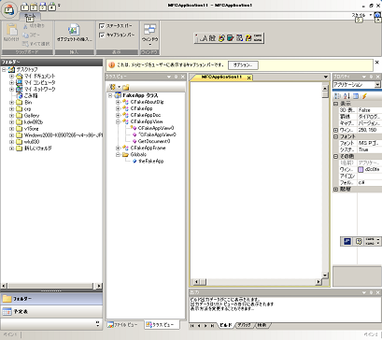Viewport: 382px width, 340px height.
Task: Select the ごみ箱 recycle bin item
Action: point(27,95)
